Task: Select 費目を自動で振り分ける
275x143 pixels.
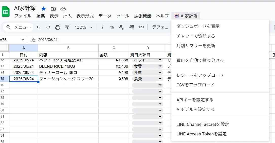Action: 220,60
